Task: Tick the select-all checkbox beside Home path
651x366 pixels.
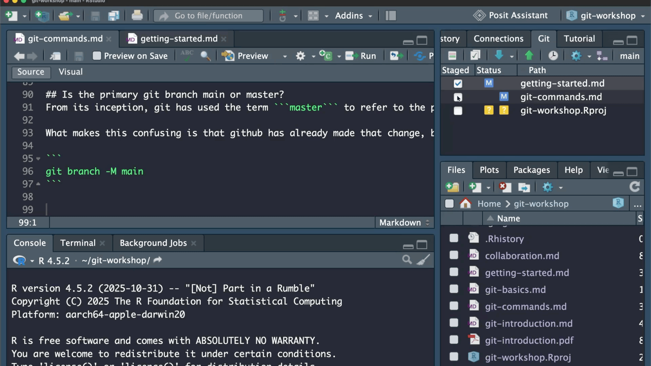Action: tap(449, 203)
